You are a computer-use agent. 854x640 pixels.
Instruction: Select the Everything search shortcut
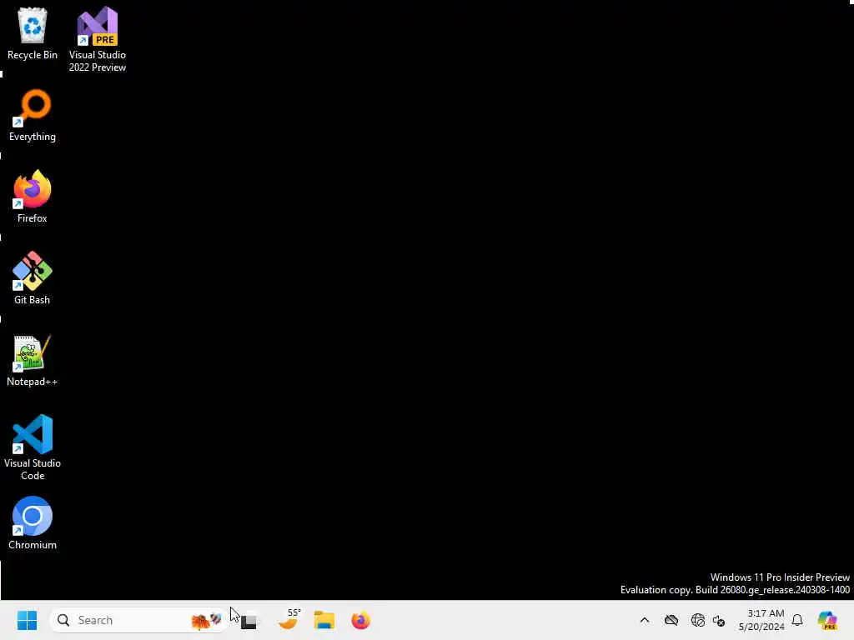pyautogui.click(x=33, y=115)
